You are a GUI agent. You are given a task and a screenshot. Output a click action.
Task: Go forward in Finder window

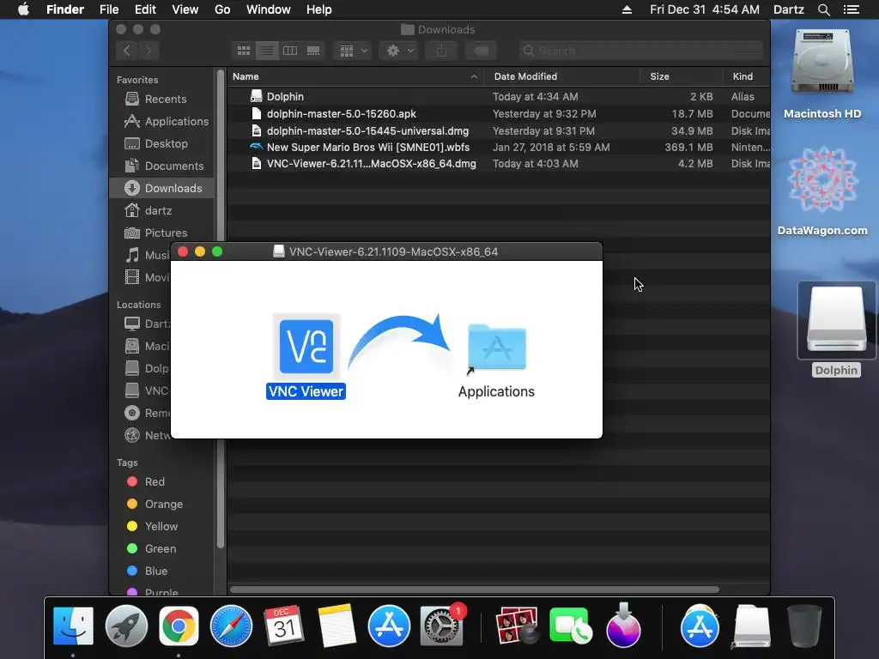pyautogui.click(x=149, y=51)
